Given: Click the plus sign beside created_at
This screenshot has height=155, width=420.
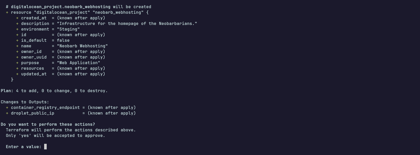Looking at the screenshot, I should coord(17,18).
